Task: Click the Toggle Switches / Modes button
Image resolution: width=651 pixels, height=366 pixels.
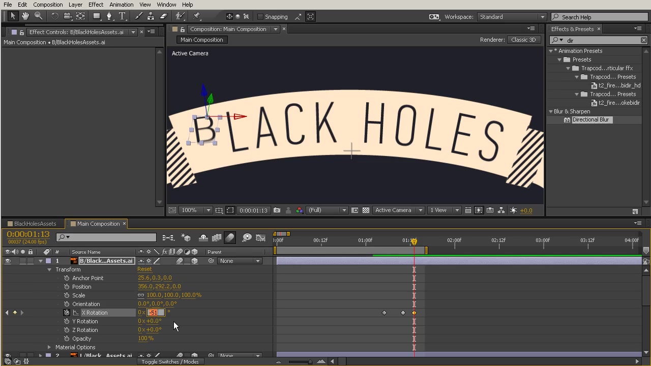Action: 170,361
